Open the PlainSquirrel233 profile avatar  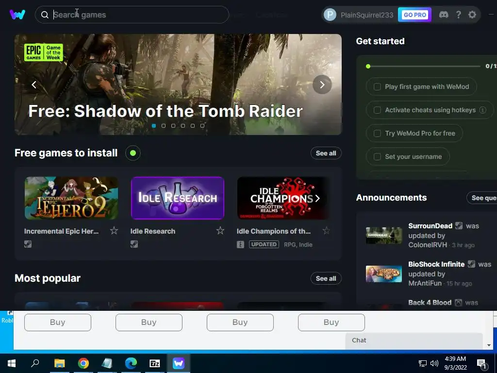330,15
